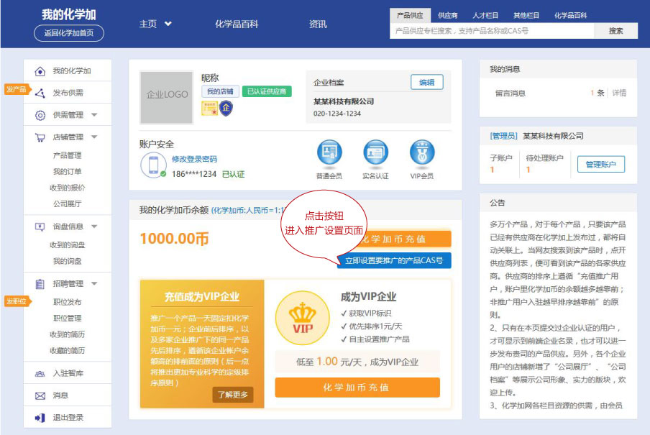Open 消息 envelope item in sidebar

40,395
